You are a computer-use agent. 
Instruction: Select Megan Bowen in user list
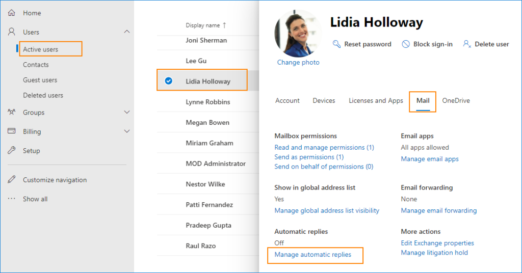[207, 122]
